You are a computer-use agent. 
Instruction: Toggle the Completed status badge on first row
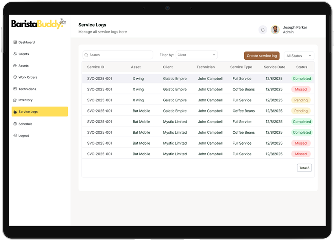click(x=301, y=78)
